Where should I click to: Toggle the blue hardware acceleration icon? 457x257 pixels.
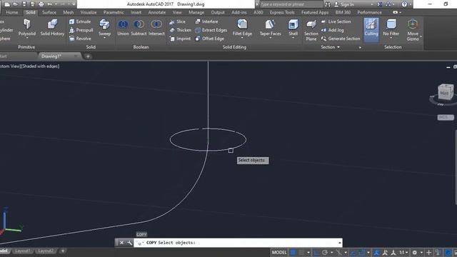(x=448, y=252)
